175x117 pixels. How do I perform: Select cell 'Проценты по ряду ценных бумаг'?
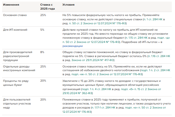(16, 83)
